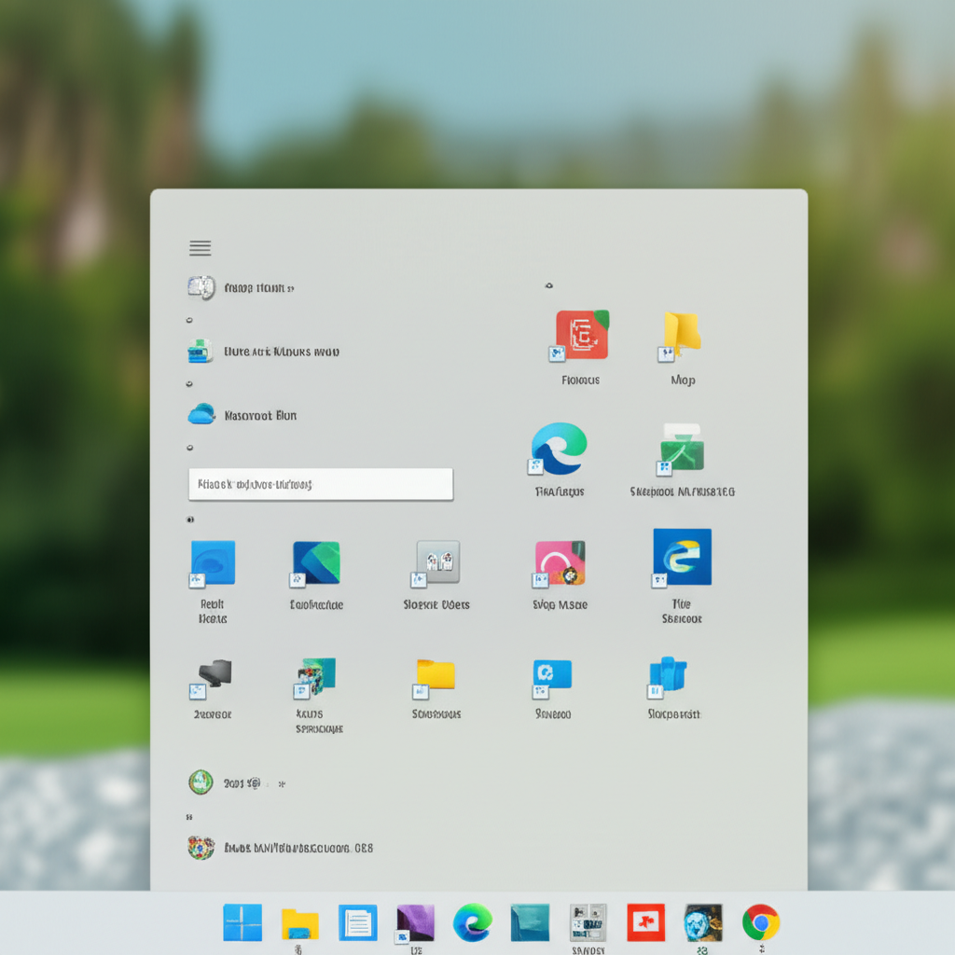Select the blue cloud item in the app list
Screen dimensions: 955x955
point(201,414)
